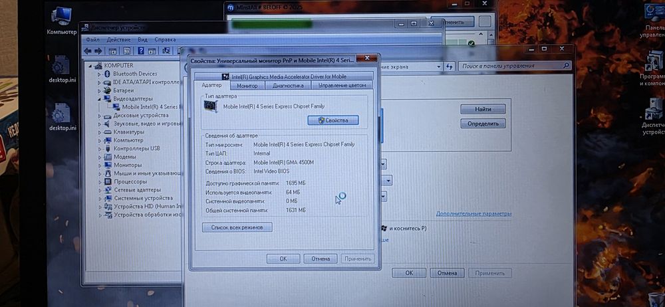Open the Дополнительные параметры link
This screenshot has width=665, height=307.
pyautogui.click(x=473, y=214)
